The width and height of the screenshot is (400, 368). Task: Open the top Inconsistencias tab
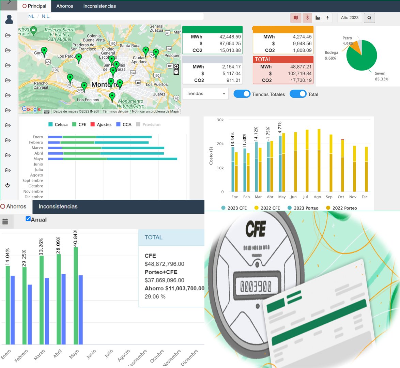[x=99, y=6]
